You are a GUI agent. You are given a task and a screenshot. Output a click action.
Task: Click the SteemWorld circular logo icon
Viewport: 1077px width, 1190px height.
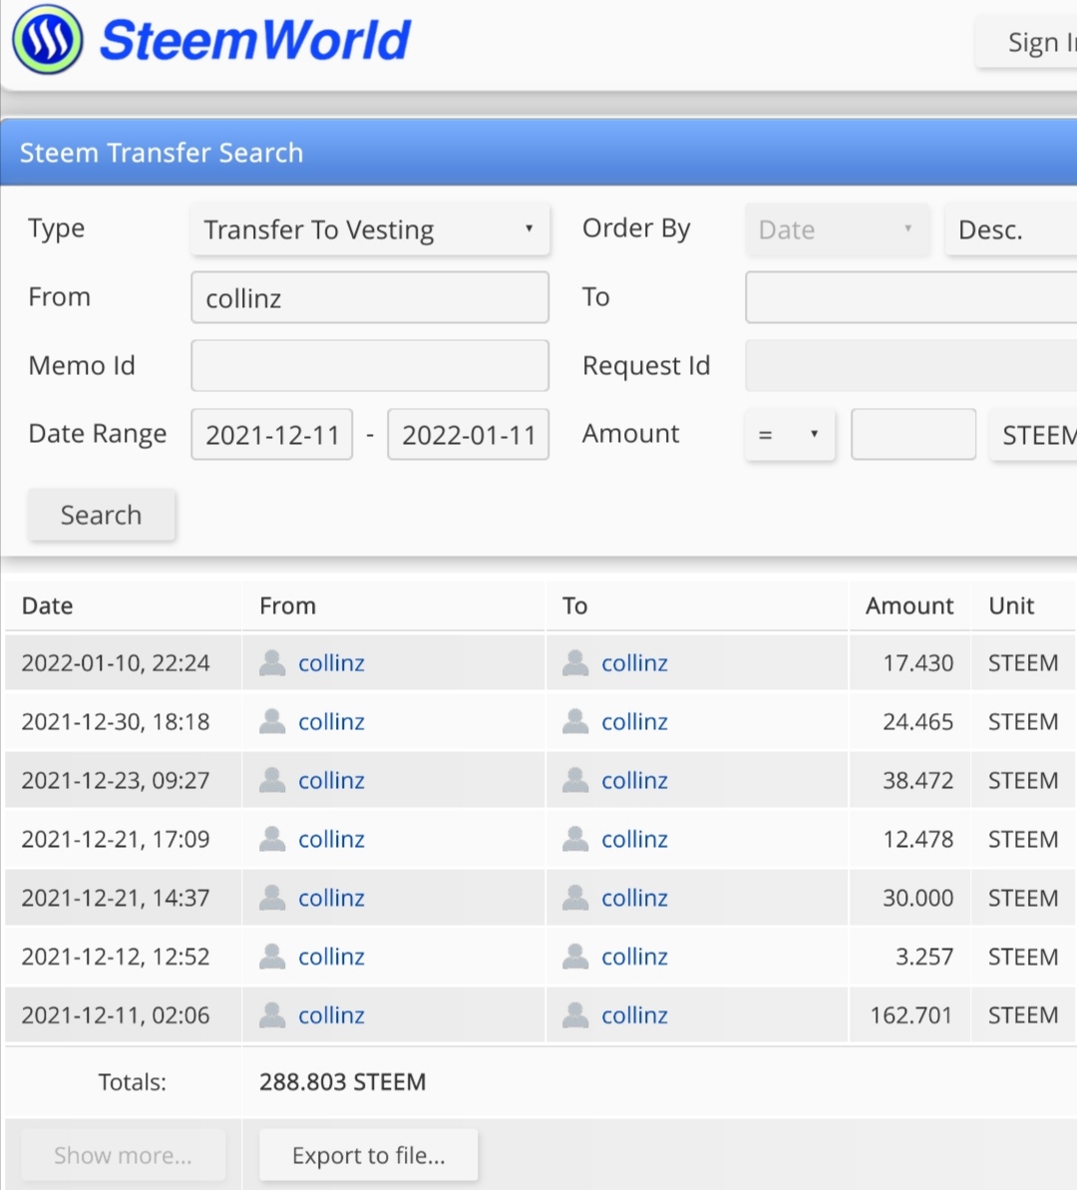47,40
